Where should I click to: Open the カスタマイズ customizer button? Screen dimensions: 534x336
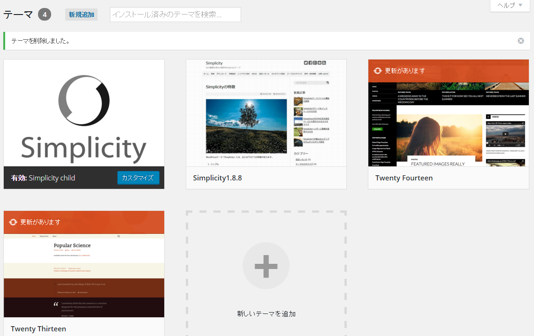pos(138,178)
